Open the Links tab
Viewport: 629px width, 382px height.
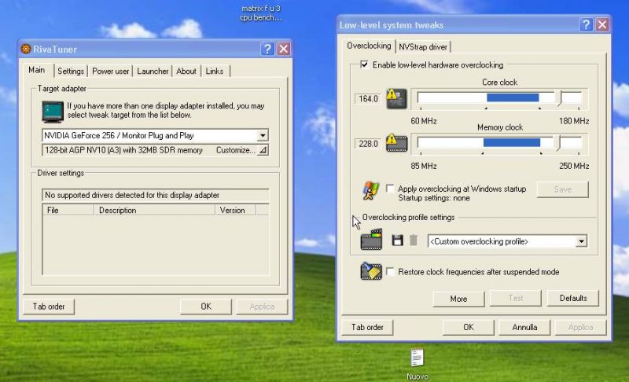(x=215, y=72)
